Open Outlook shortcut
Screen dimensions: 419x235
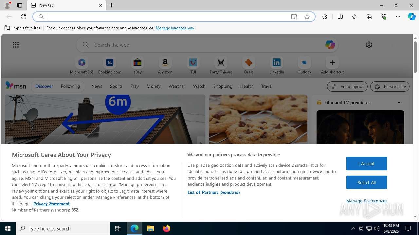[304, 66]
